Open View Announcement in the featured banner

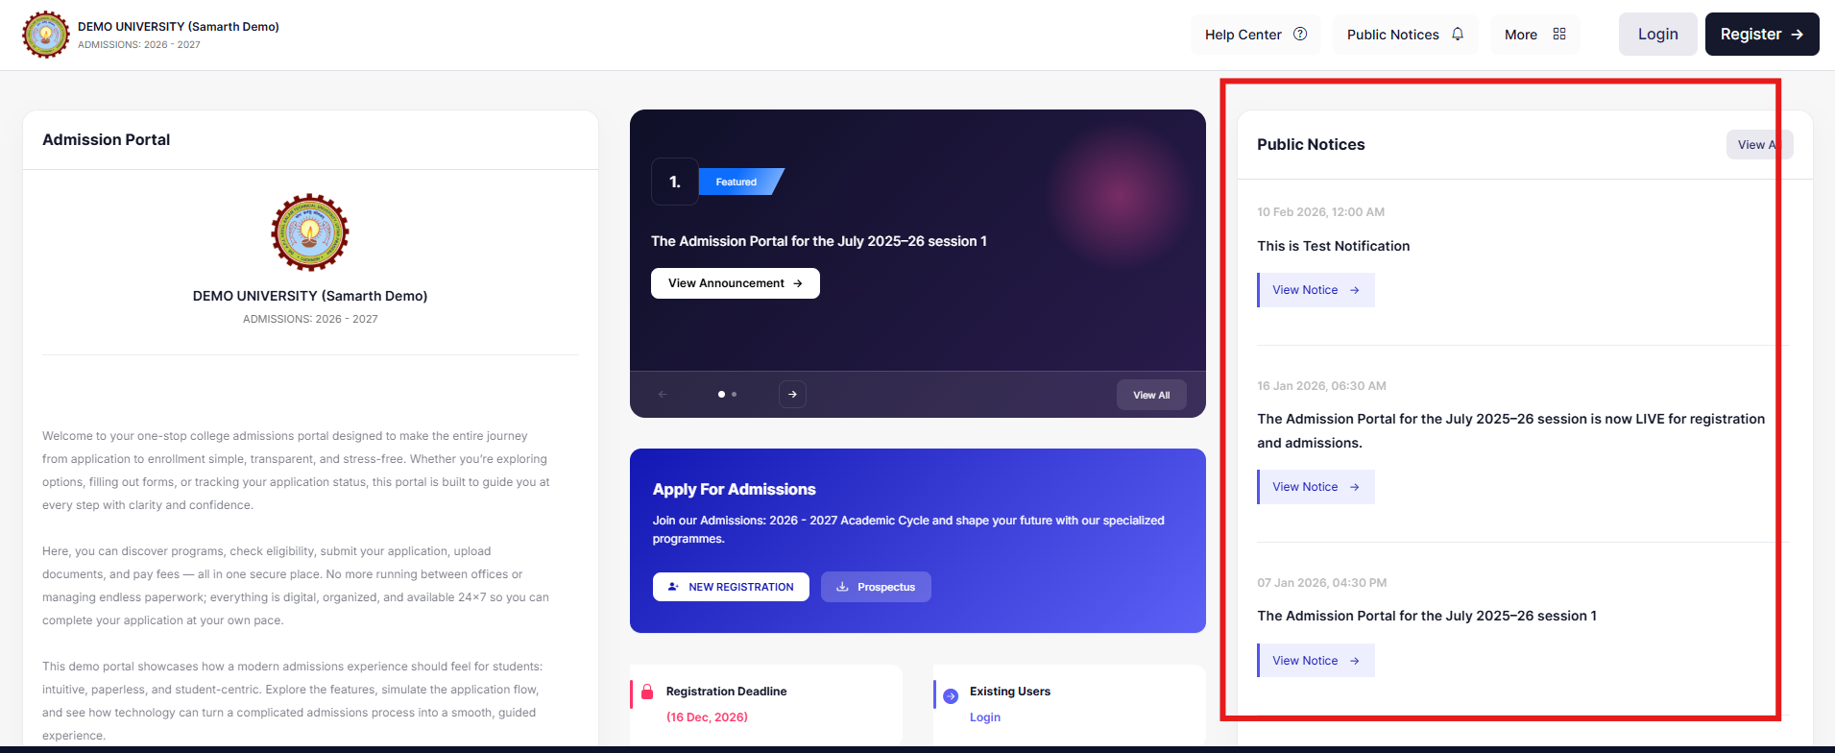(x=735, y=283)
